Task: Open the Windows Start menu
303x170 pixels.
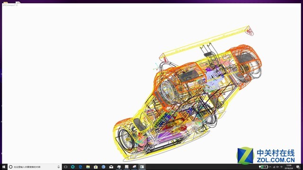Action: 4,167
